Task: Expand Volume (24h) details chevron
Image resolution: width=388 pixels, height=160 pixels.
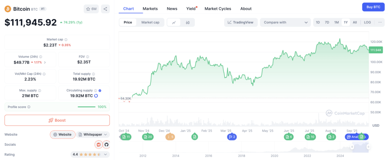Action: click(45, 62)
